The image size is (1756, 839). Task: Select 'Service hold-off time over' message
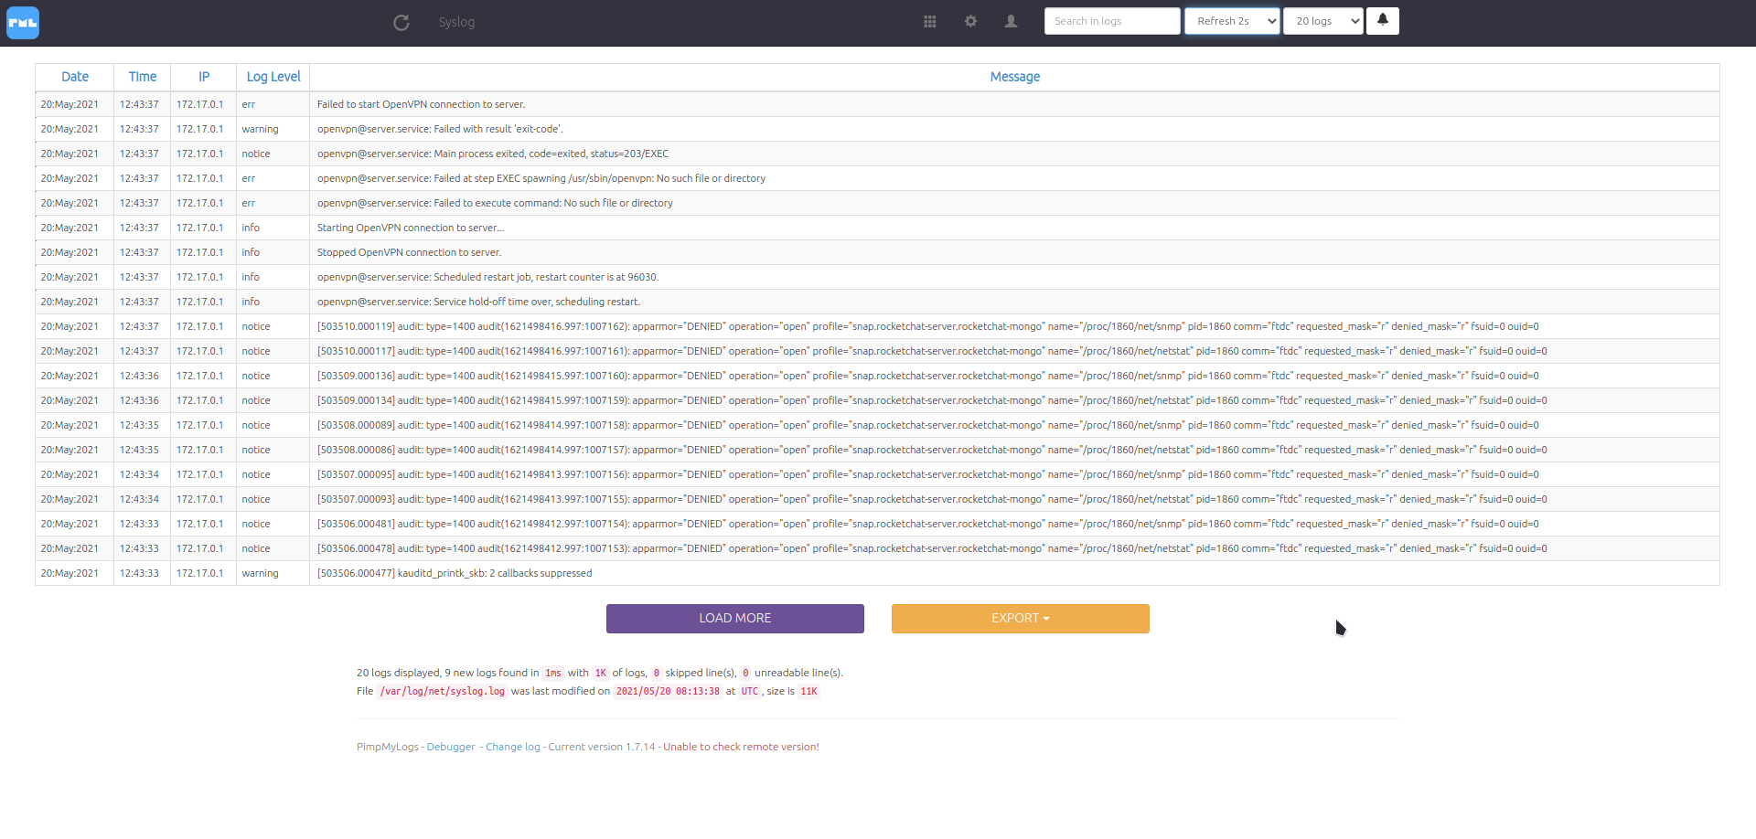[479, 302]
